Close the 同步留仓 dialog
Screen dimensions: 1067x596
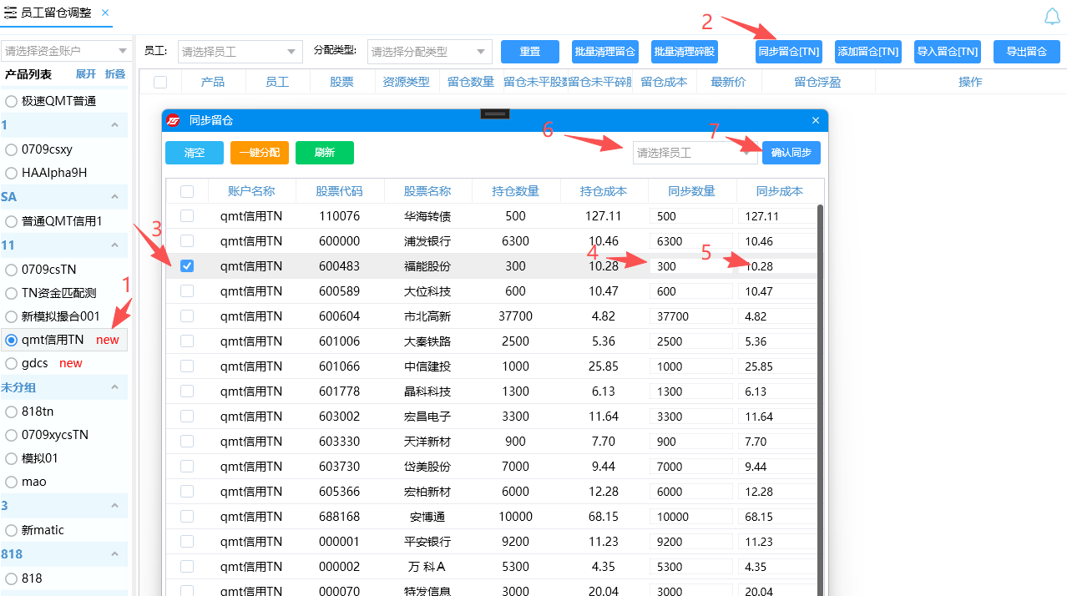click(816, 120)
